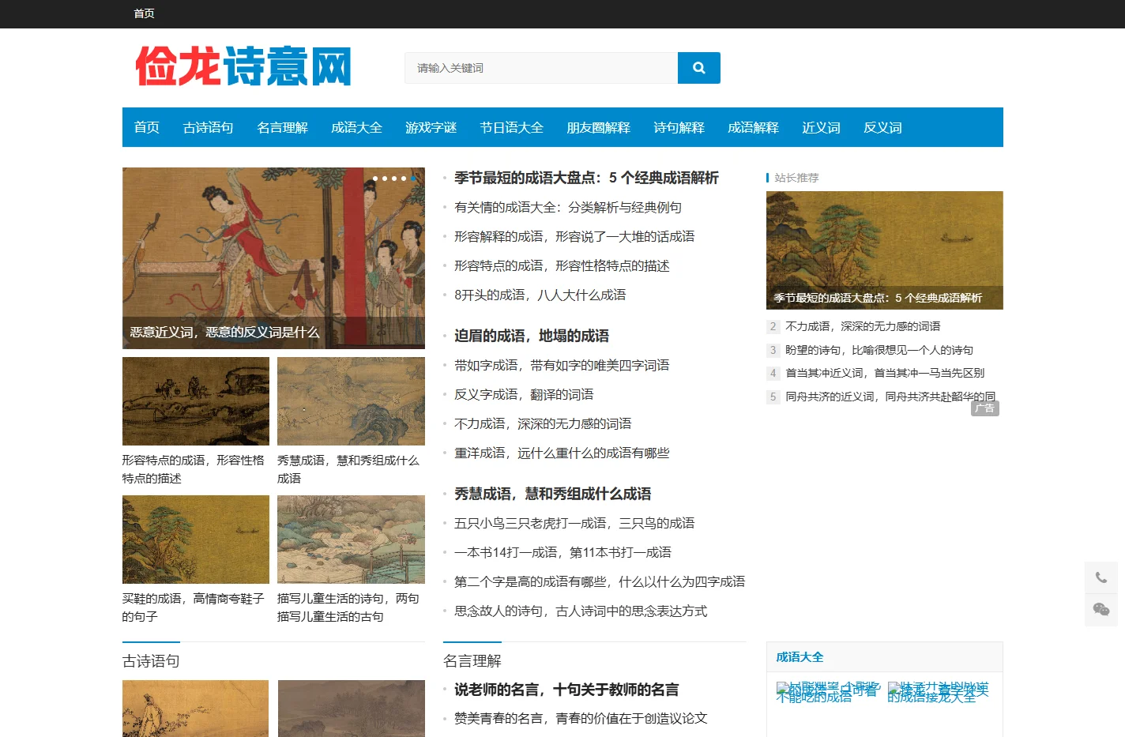The height and width of the screenshot is (737, 1125).
Task: Open sidebar item 3 盼望的诗句
Action: click(x=879, y=350)
